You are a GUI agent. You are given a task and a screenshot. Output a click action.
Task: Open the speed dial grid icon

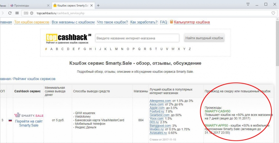click(17, 13)
